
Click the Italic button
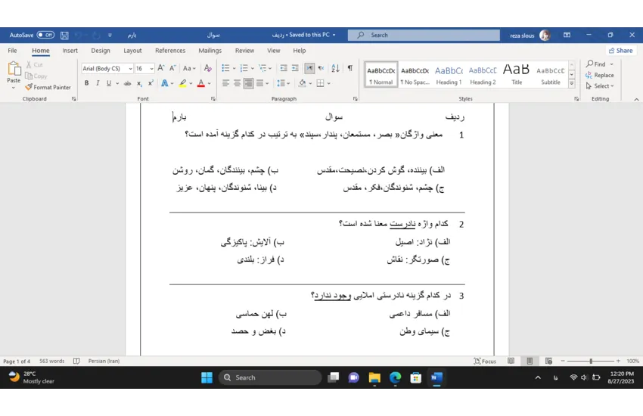[x=97, y=83]
